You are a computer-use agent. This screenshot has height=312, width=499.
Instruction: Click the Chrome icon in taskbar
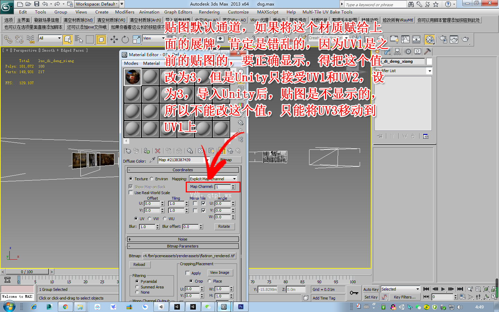tap(65, 307)
